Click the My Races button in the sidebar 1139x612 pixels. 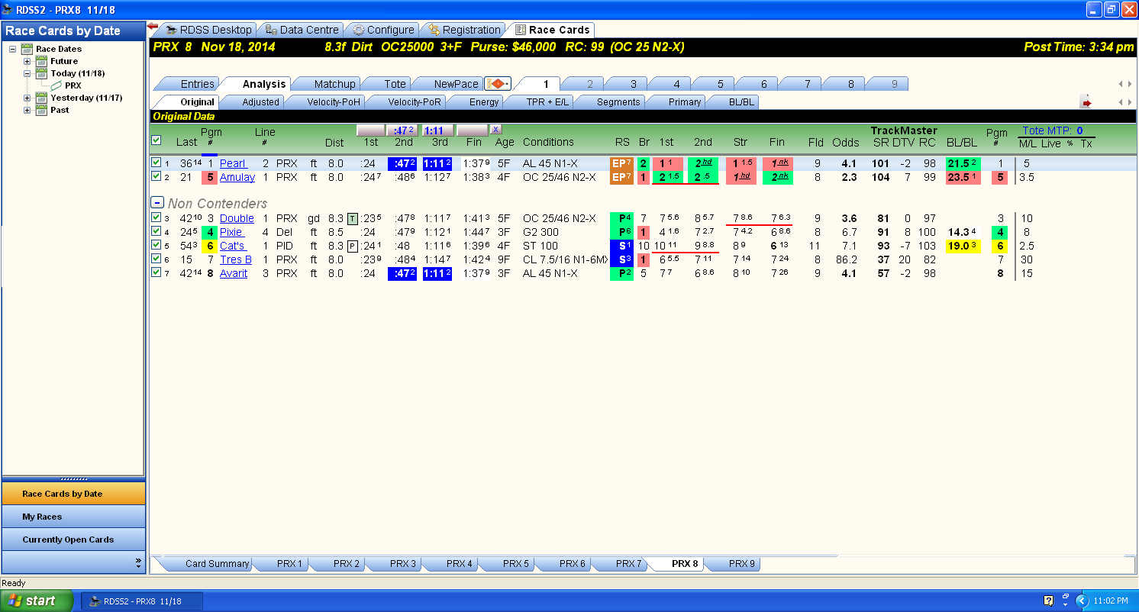(73, 517)
